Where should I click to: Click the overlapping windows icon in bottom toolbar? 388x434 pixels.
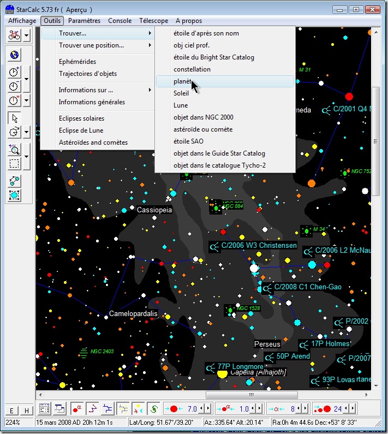[59, 408]
